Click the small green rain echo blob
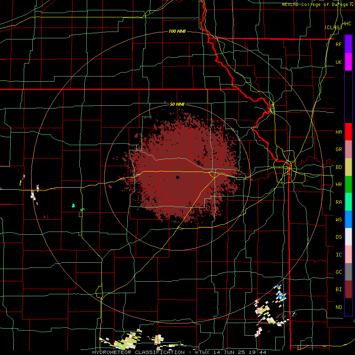Screen dimensions: 355x355 coord(73,206)
